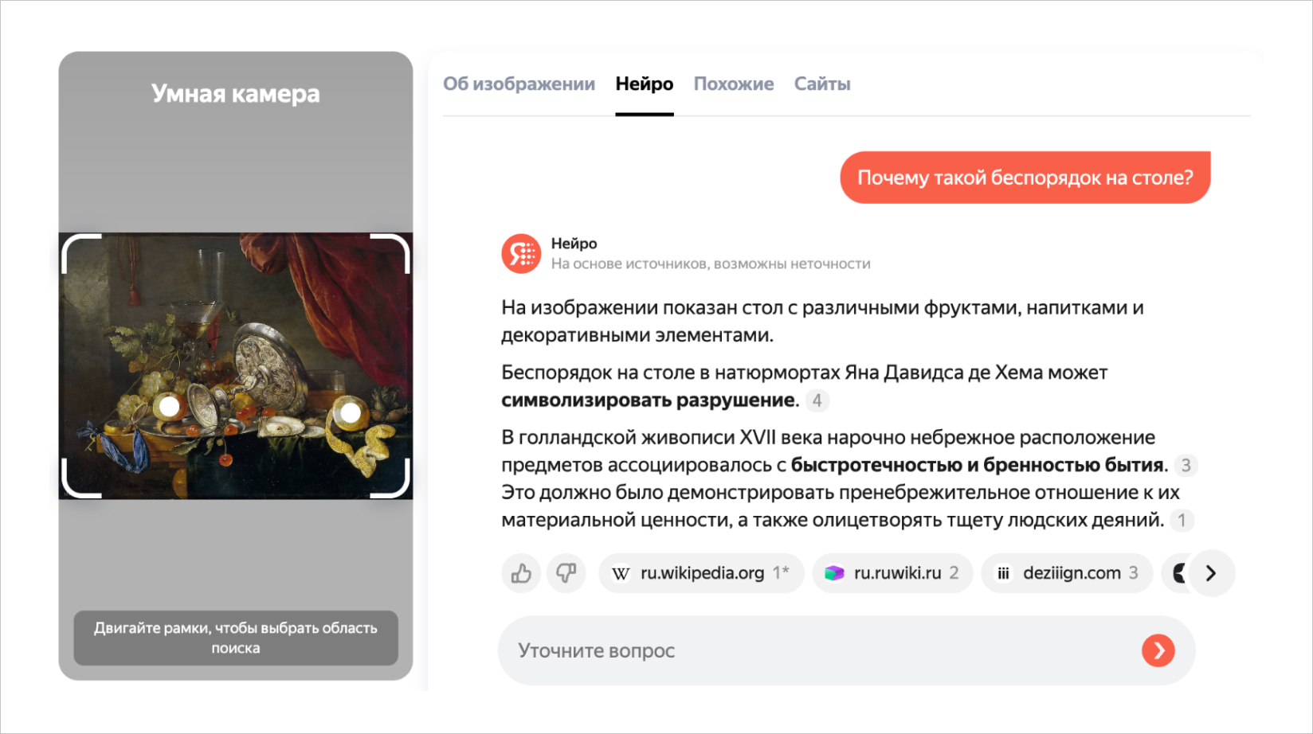Click the red Neuro avatar icon

(521, 253)
